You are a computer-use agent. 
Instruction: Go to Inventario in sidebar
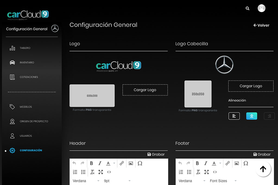pos(27,63)
